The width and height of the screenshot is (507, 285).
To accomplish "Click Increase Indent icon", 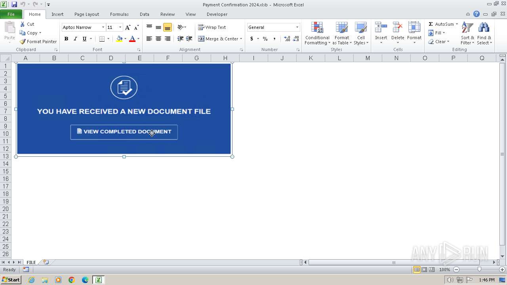I will [x=189, y=39].
